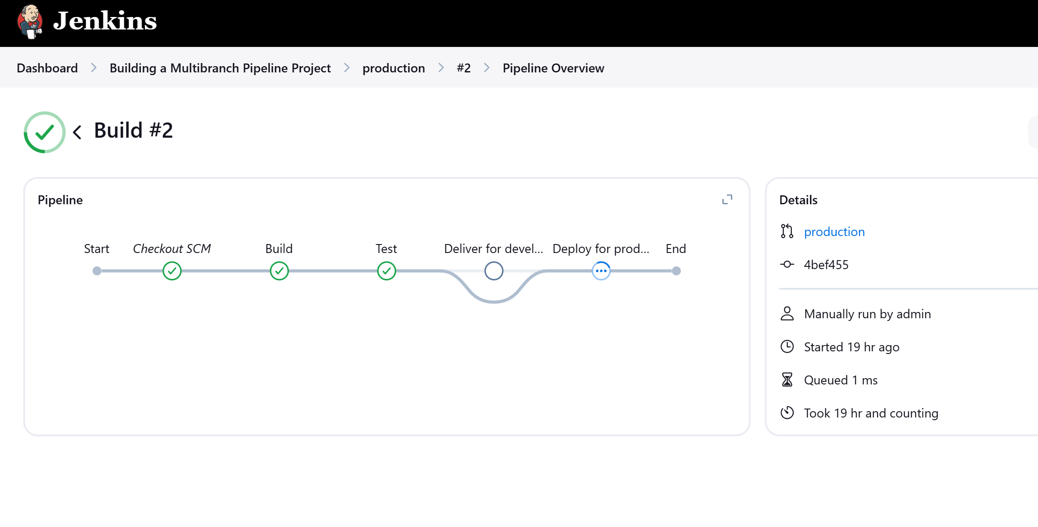
Task: Select the skipped Deliver for development stage node
Action: click(494, 271)
